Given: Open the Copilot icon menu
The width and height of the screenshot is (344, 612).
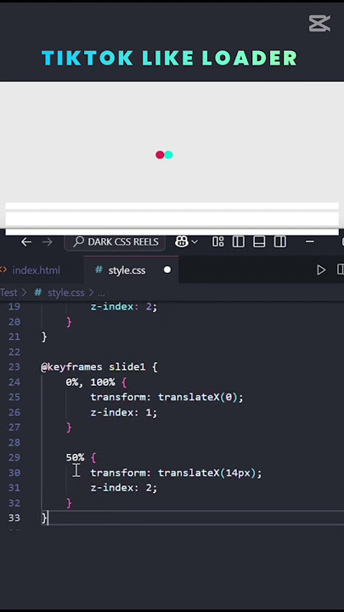Looking at the screenshot, I should pos(182,242).
